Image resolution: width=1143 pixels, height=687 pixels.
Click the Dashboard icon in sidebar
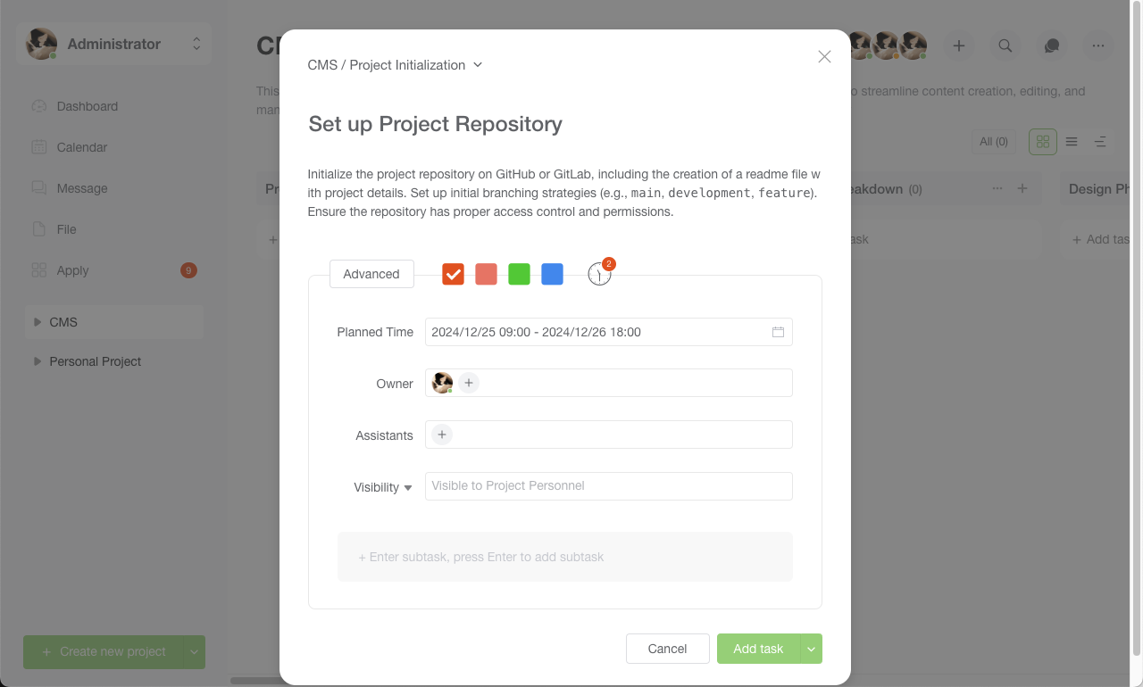pos(39,106)
